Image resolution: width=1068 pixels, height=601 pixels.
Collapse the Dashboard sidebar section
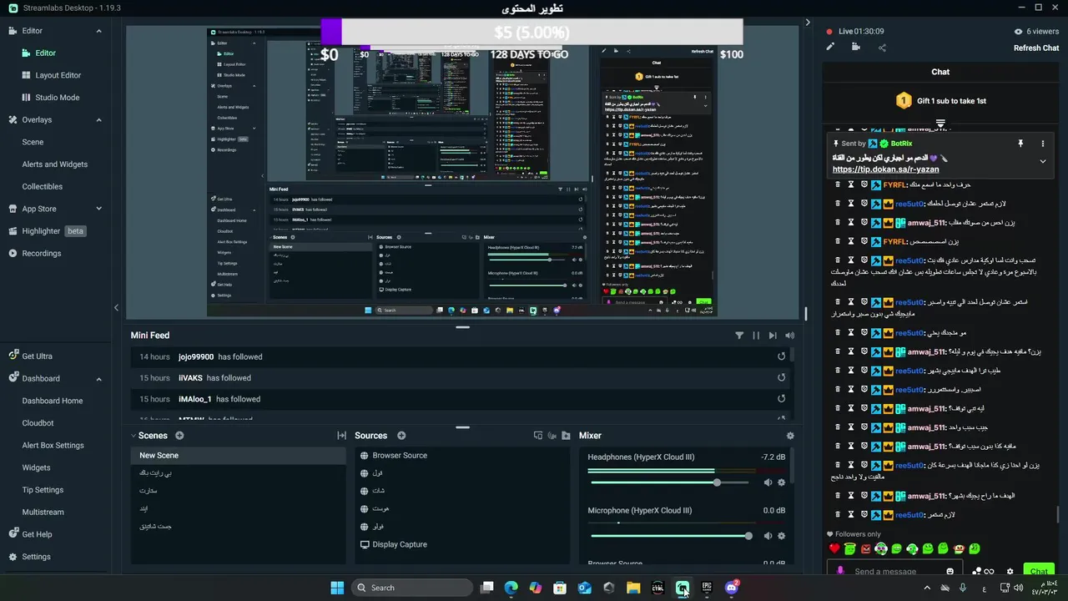(x=98, y=379)
